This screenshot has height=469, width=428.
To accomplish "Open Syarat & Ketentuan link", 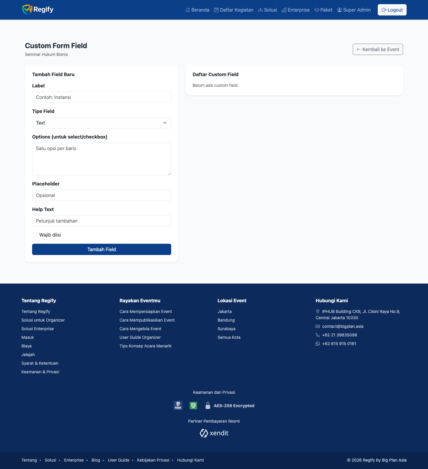I will click(40, 363).
